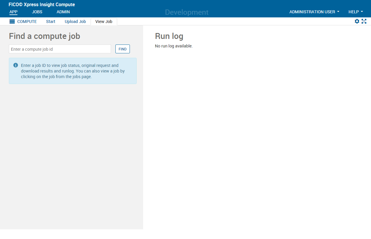371x239 pixels.
Task: Click the Run log heading
Action: point(169,36)
